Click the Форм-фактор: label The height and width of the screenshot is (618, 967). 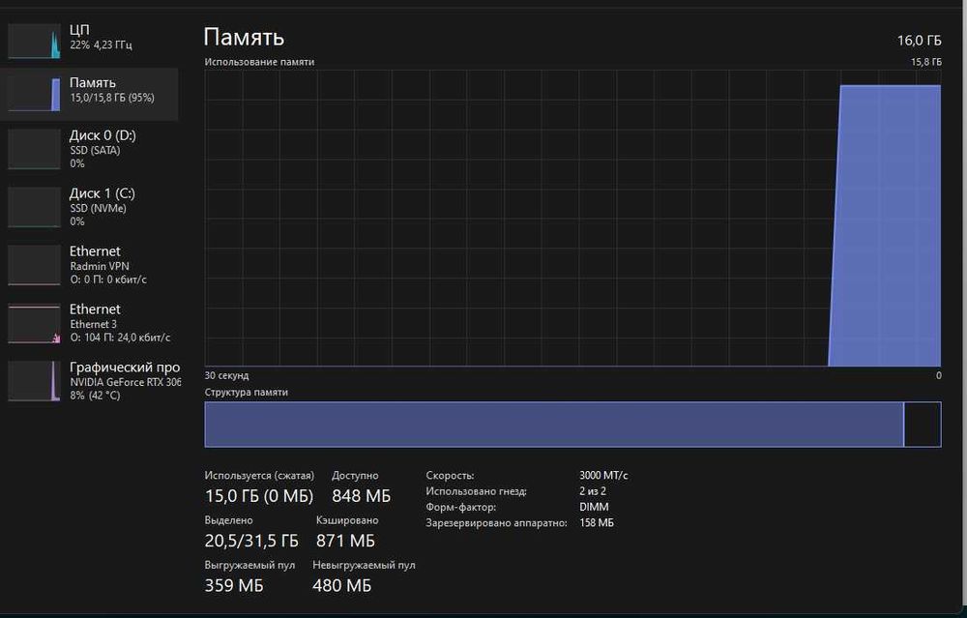(460, 507)
